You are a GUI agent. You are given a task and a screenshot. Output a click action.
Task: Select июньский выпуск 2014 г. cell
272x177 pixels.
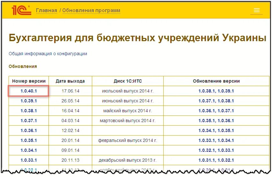tap(128, 101)
